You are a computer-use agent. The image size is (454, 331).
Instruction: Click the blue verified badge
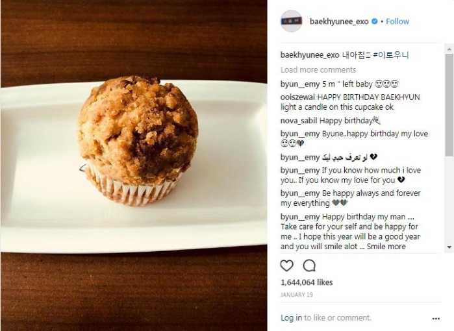tap(374, 21)
